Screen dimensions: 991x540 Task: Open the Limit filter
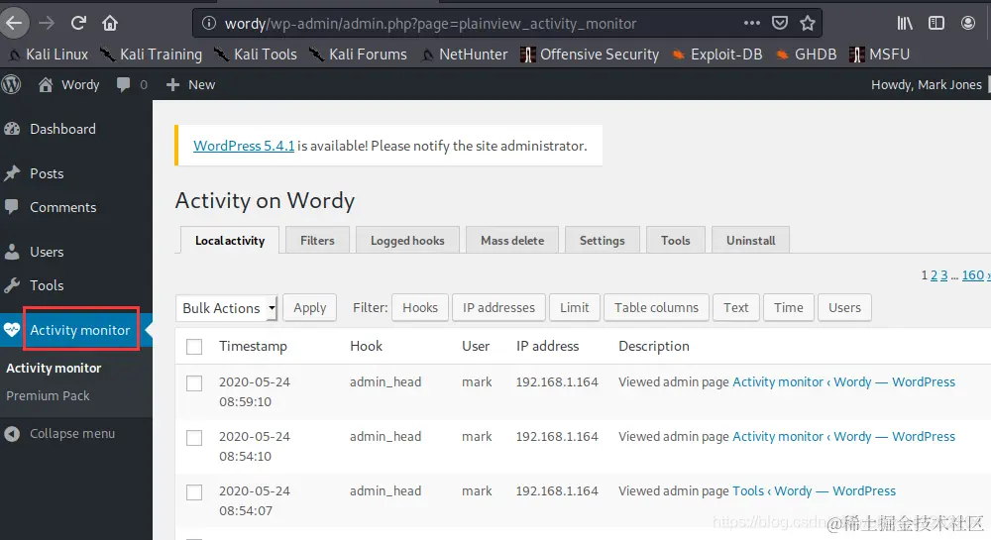coord(575,308)
